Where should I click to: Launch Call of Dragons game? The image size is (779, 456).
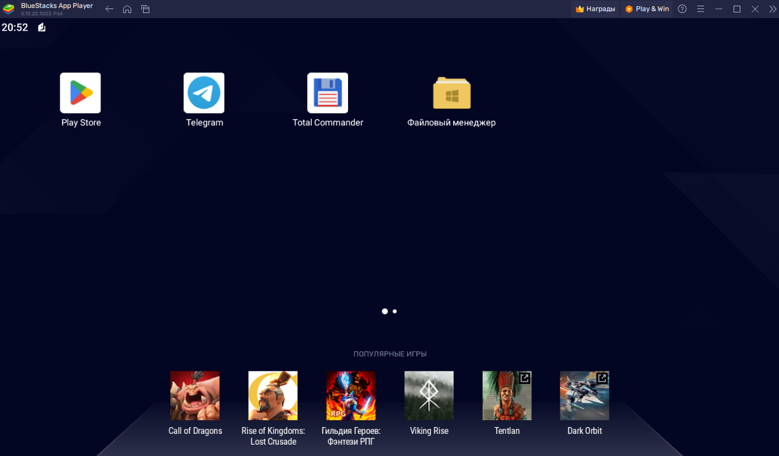[x=195, y=396]
